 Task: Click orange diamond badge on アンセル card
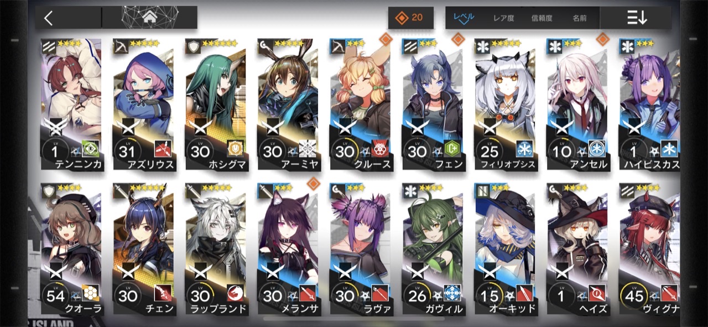602,39
